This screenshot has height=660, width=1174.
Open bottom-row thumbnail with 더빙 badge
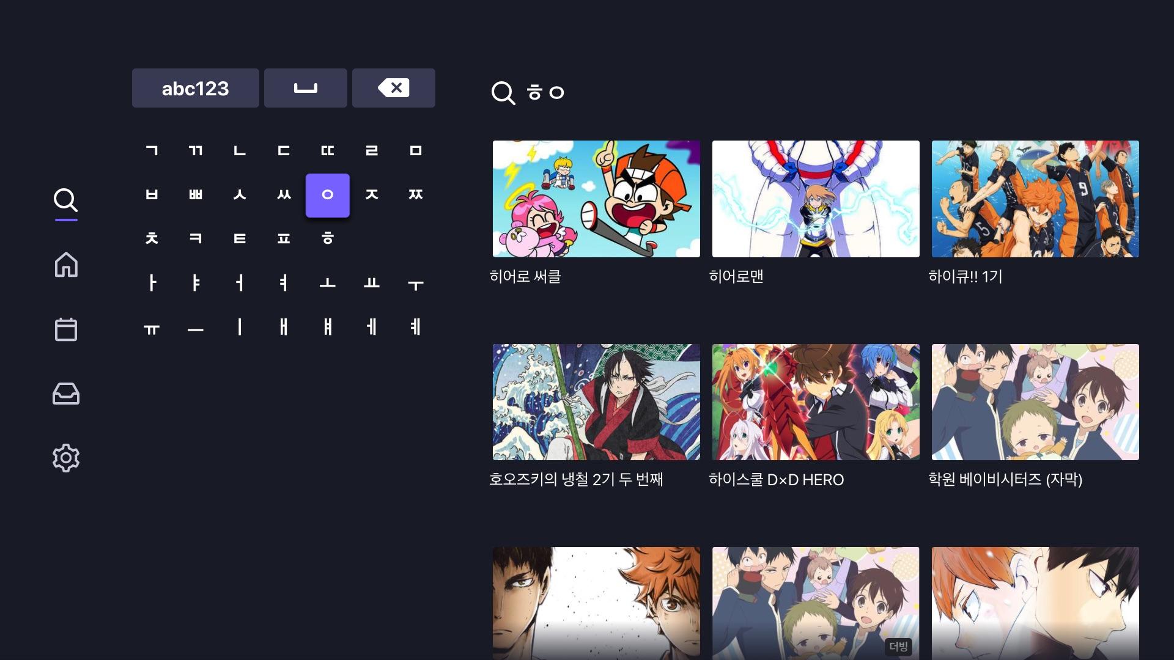pos(816,603)
